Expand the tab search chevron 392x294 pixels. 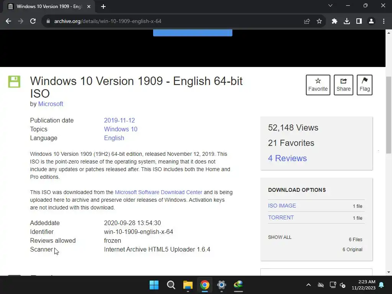[330, 5]
